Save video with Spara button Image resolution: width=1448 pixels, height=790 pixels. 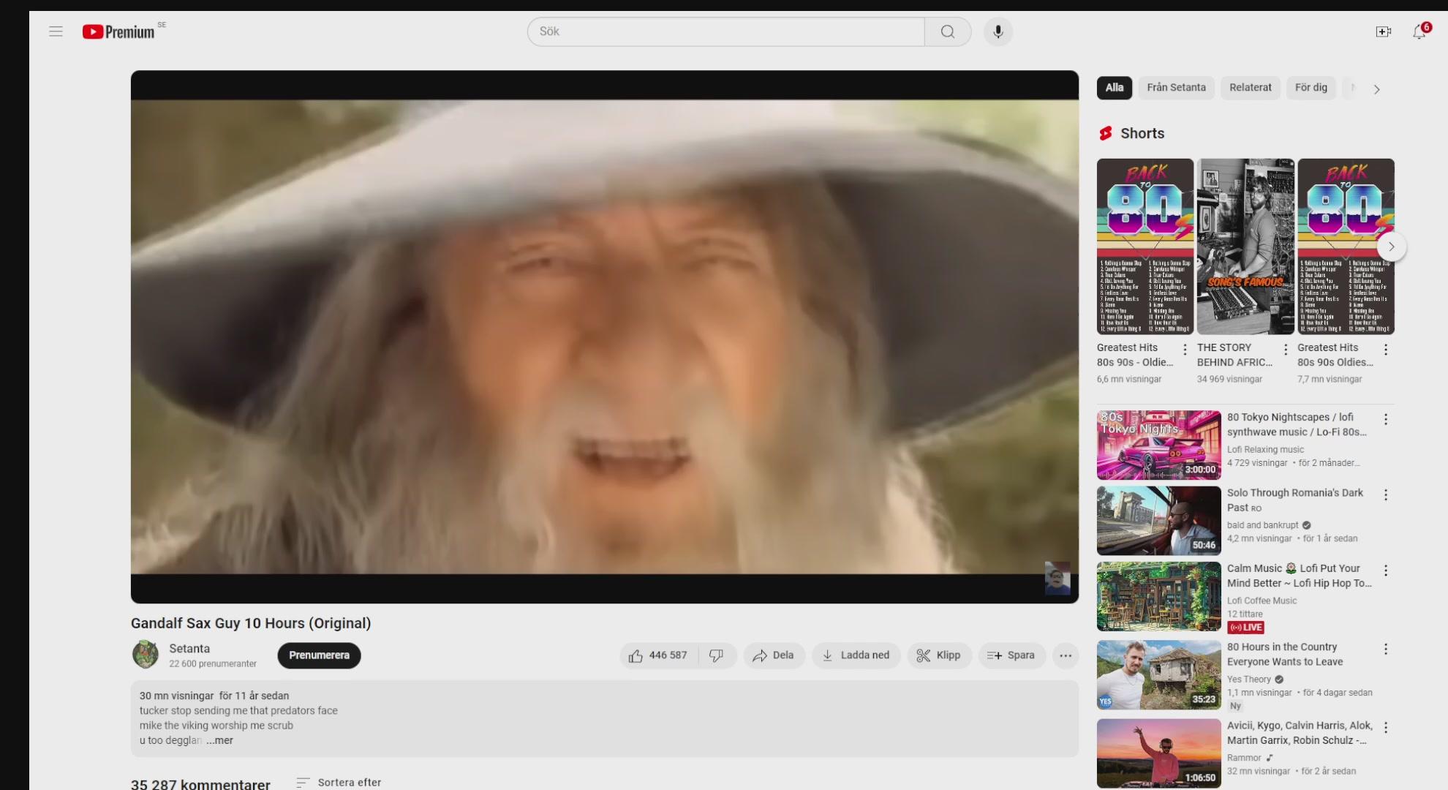[x=1011, y=655]
